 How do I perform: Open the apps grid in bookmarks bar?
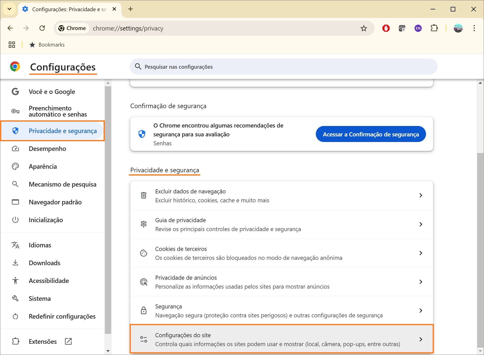click(x=12, y=45)
